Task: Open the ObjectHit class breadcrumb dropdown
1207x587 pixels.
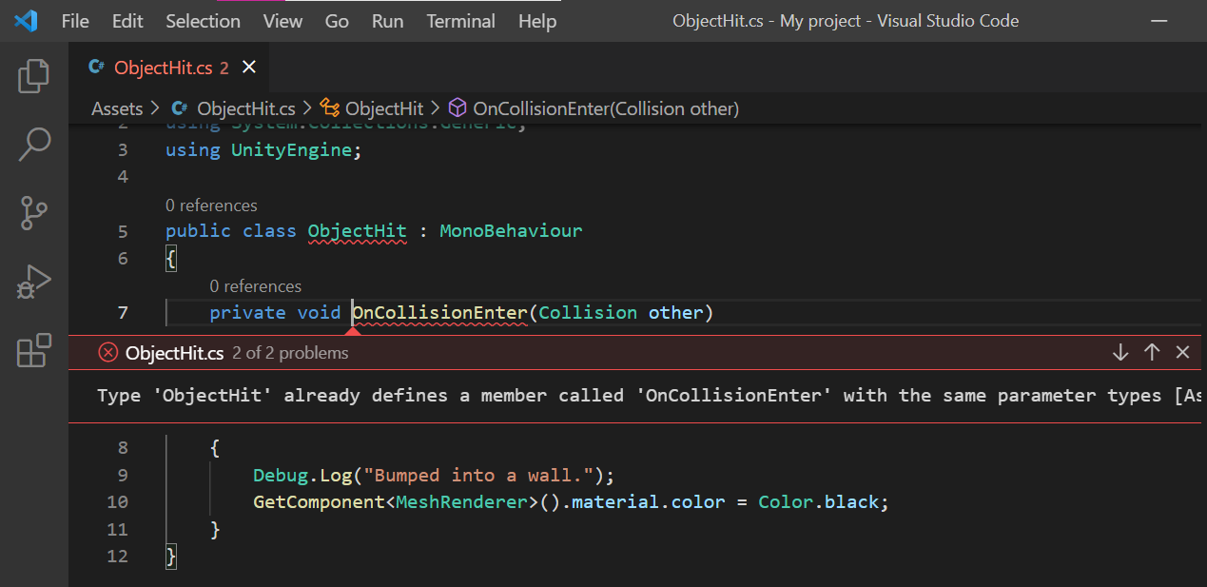Action: click(x=383, y=108)
